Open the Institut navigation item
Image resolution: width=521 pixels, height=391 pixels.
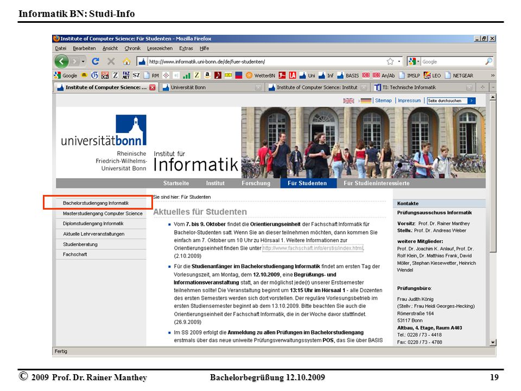(215, 183)
